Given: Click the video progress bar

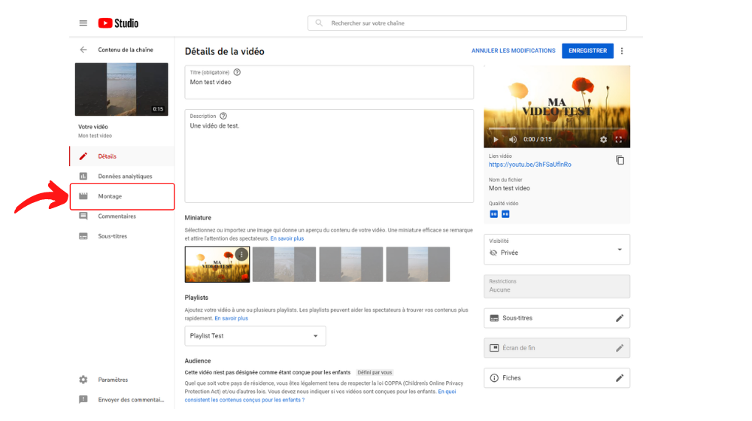Looking at the screenshot, I should click(556, 129).
